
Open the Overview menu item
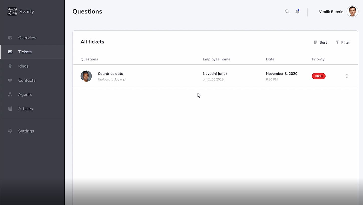[27, 38]
